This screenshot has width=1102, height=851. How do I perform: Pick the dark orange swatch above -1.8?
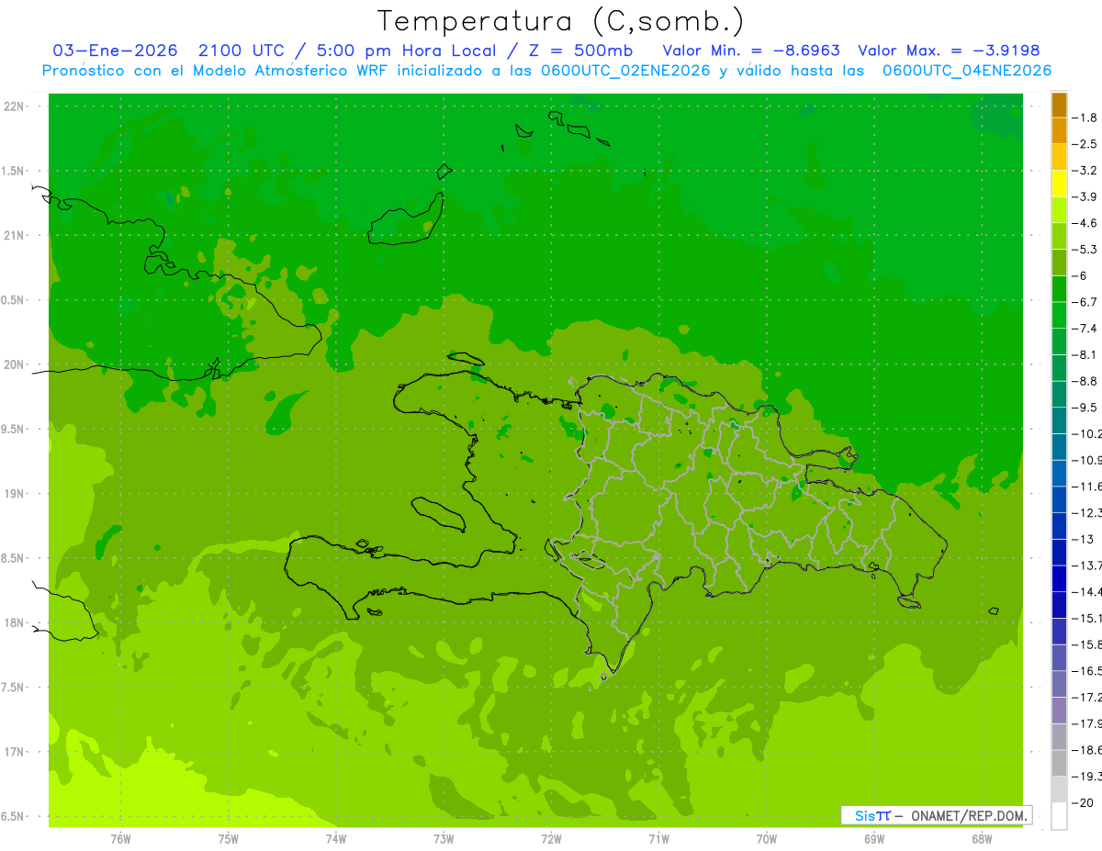click(1059, 105)
